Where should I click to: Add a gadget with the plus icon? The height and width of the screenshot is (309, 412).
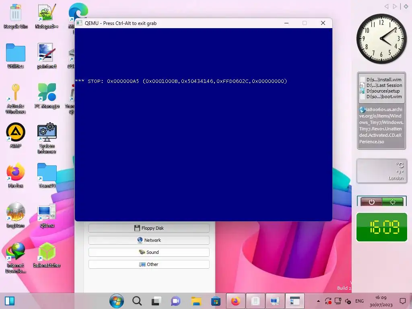(406, 6)
